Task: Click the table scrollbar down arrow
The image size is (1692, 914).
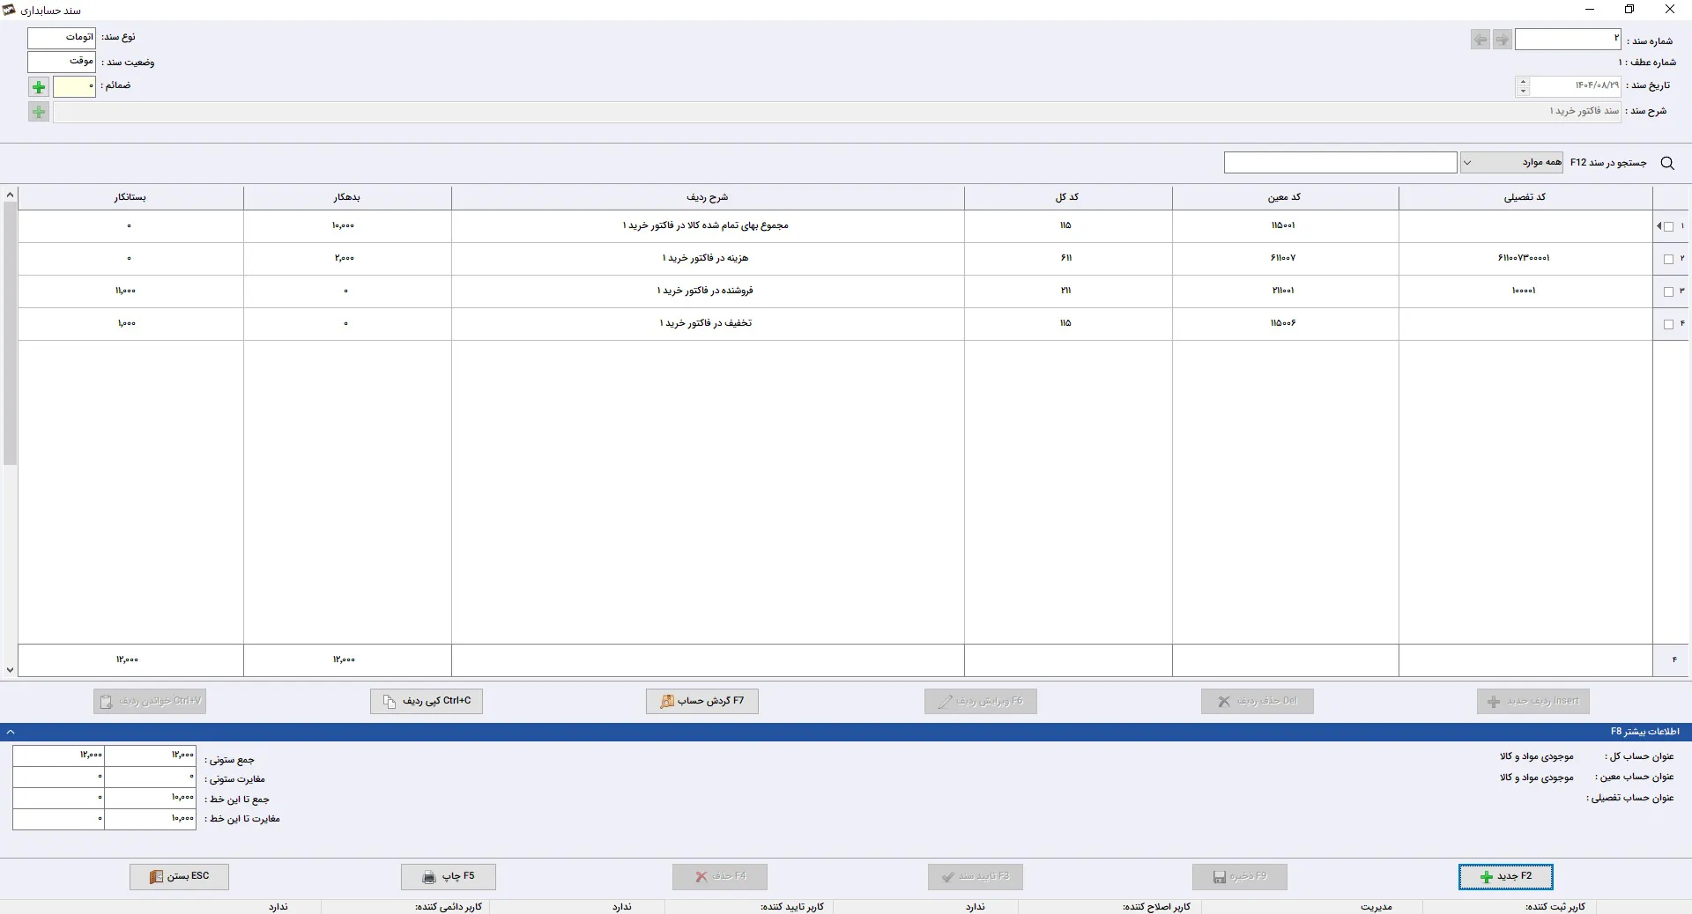Action: 10,670
